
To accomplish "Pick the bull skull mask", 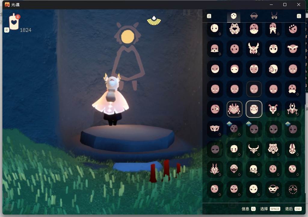I will (254, 149).
